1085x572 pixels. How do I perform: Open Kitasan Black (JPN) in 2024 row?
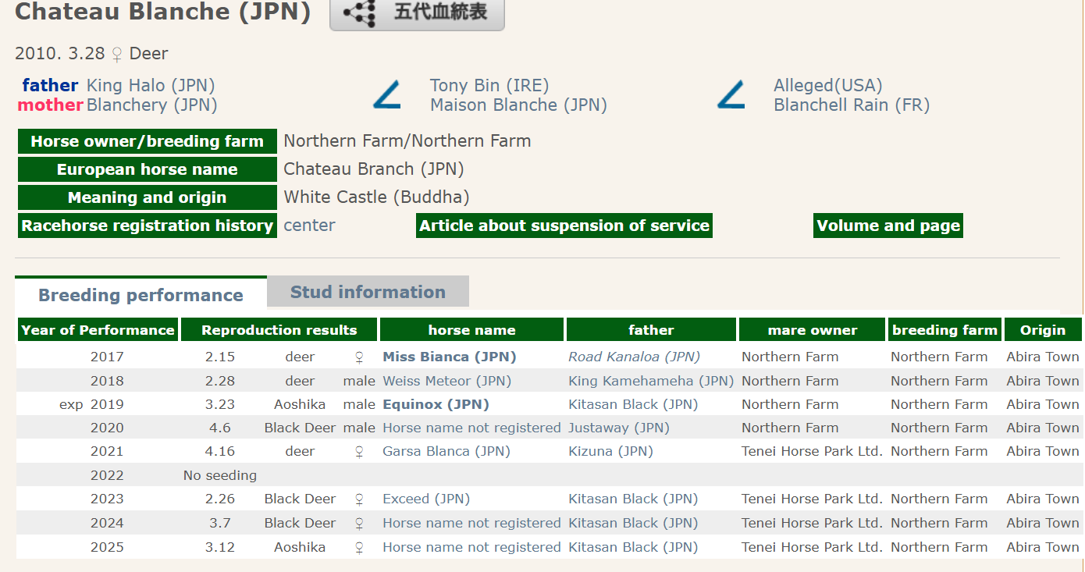[x=633, y=523]
